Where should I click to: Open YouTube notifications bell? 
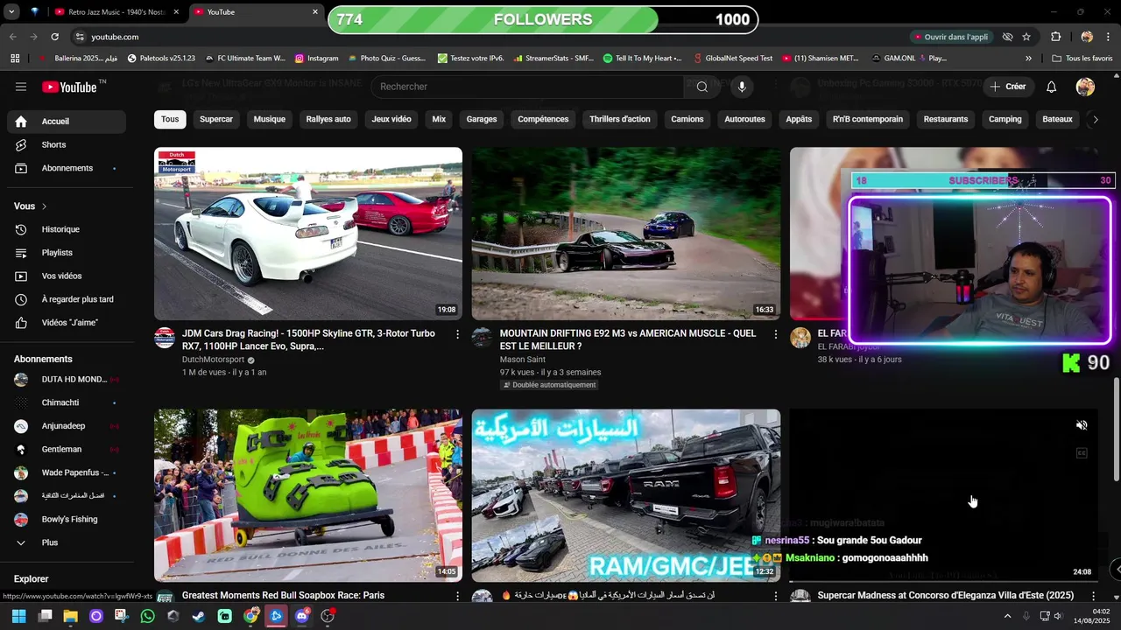pyautogui.click(x=1052, y=87)
